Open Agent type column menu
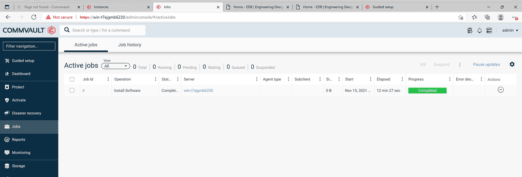The height and width of the screenshot is (177, 522). pos(288,79)
